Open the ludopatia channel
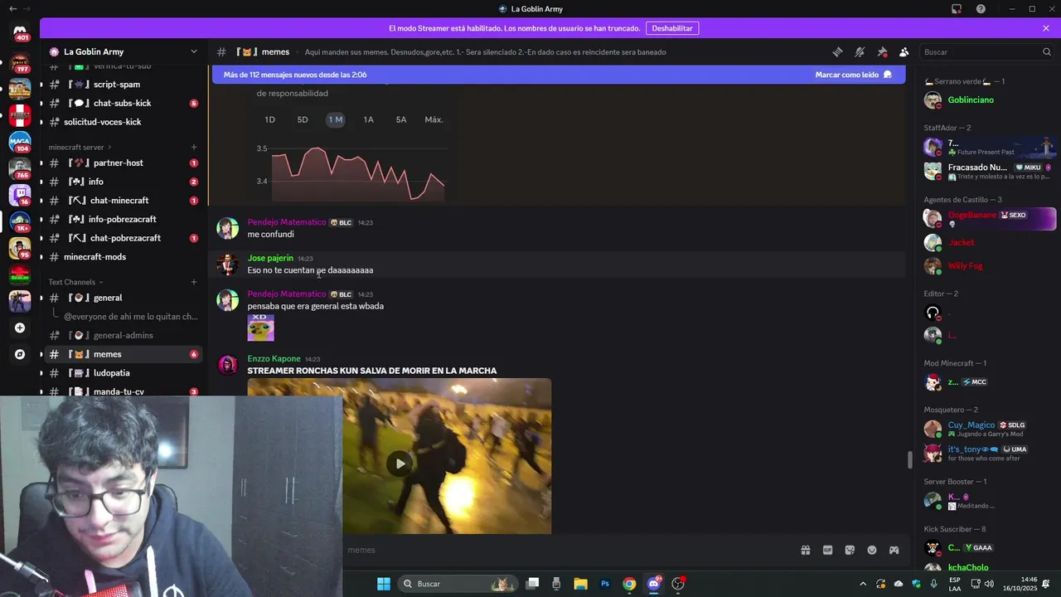This screenshot has width=1061, height=597. (124, 373)
